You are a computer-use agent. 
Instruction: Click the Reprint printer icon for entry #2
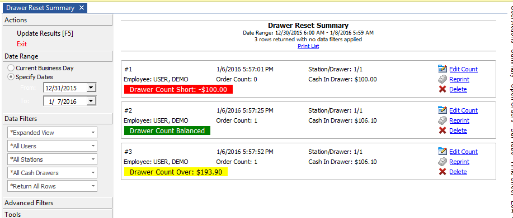442,120
